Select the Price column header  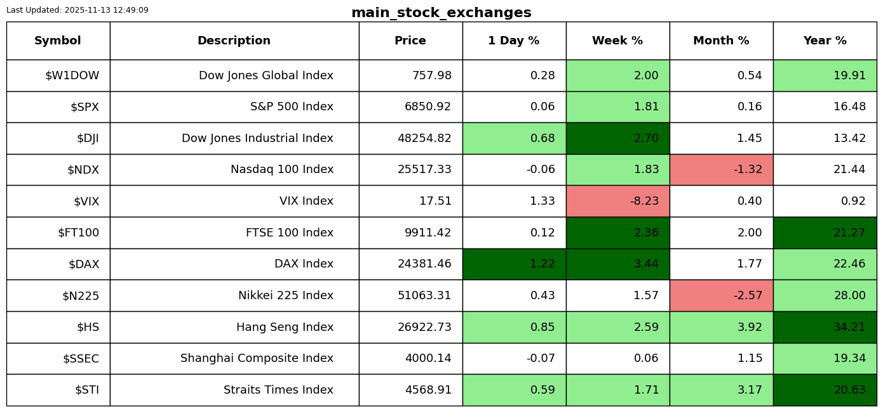(410, 41)
